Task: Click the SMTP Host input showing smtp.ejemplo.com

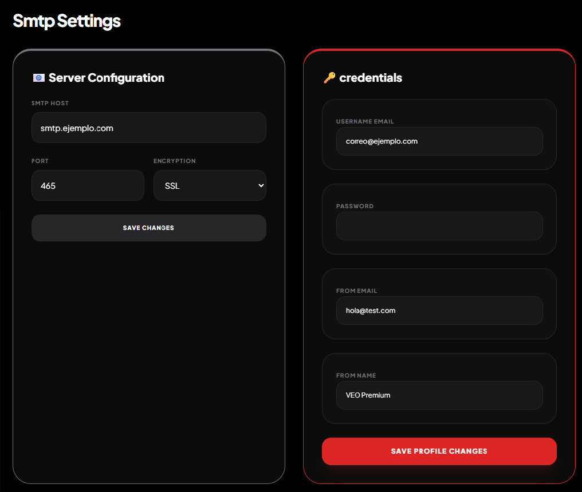Action: tap(148, 128)
